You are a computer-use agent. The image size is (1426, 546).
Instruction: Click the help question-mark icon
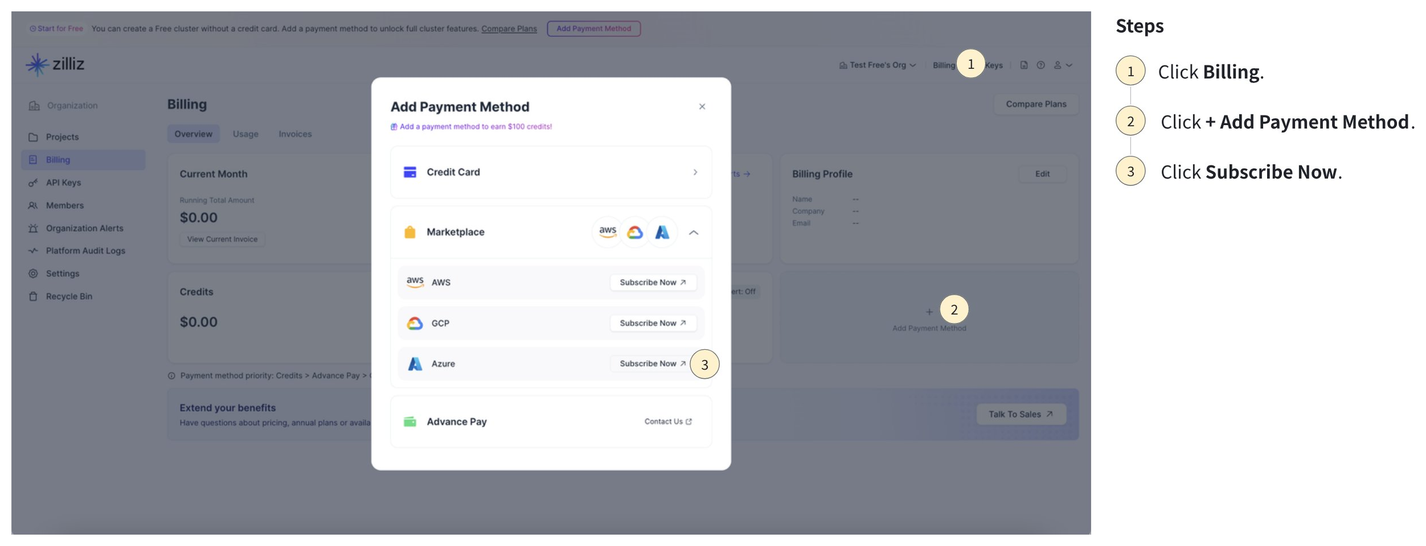tap(1040, 65)
